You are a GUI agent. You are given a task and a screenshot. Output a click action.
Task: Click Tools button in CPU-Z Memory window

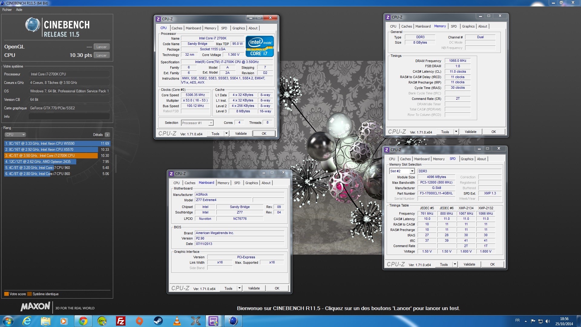click(x=445, y=132)
